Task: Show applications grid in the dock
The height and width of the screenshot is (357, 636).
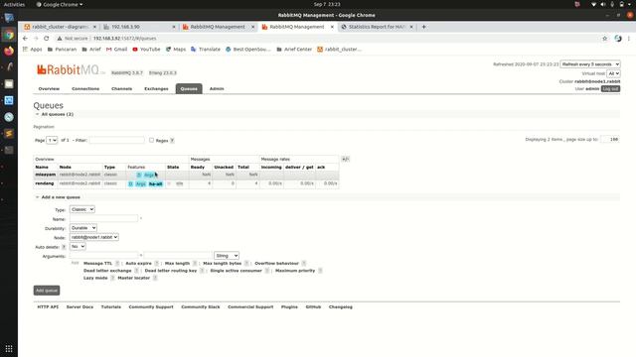Action: click(9, 348)
